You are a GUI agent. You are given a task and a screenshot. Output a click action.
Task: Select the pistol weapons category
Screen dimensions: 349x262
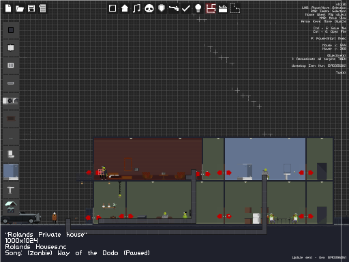(174, 8)
